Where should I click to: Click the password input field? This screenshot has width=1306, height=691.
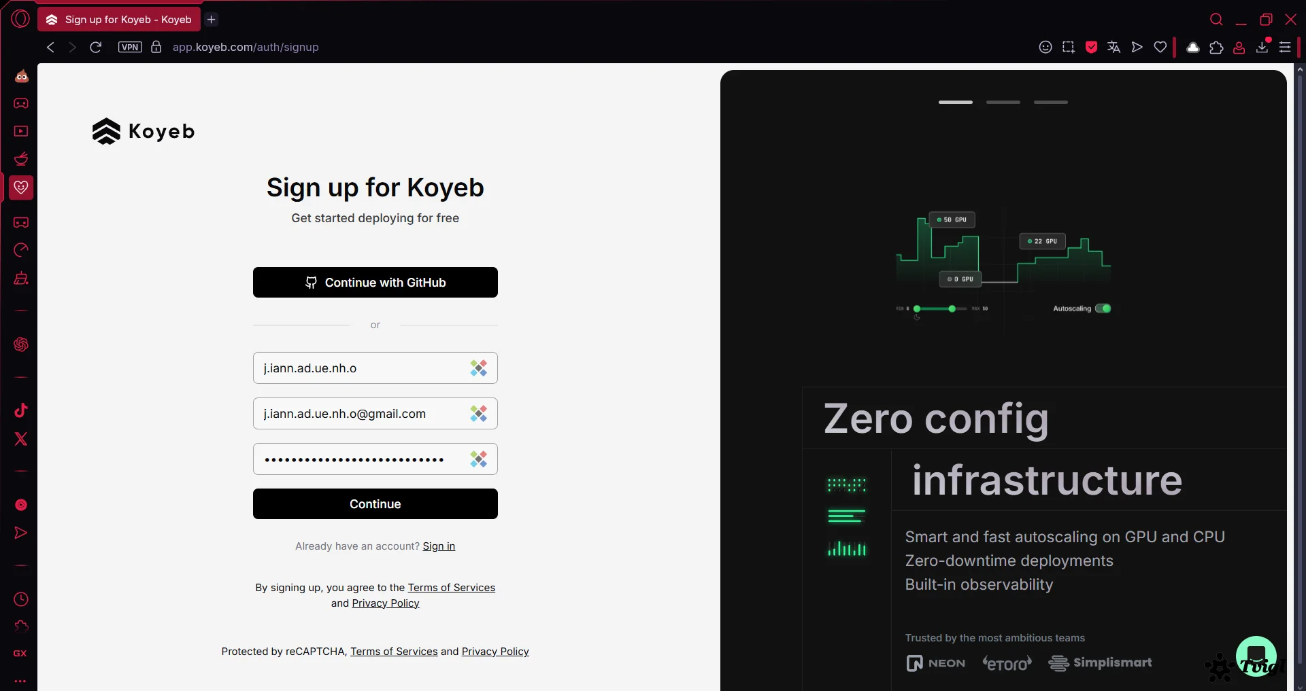[375, 459]
